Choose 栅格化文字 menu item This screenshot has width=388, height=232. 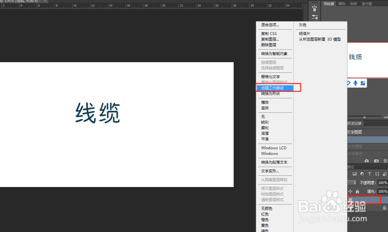click(270, 77)
